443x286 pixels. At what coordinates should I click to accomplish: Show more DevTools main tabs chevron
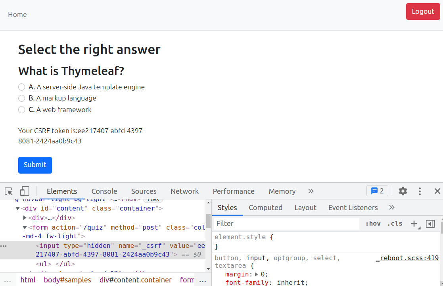[311, 191]
